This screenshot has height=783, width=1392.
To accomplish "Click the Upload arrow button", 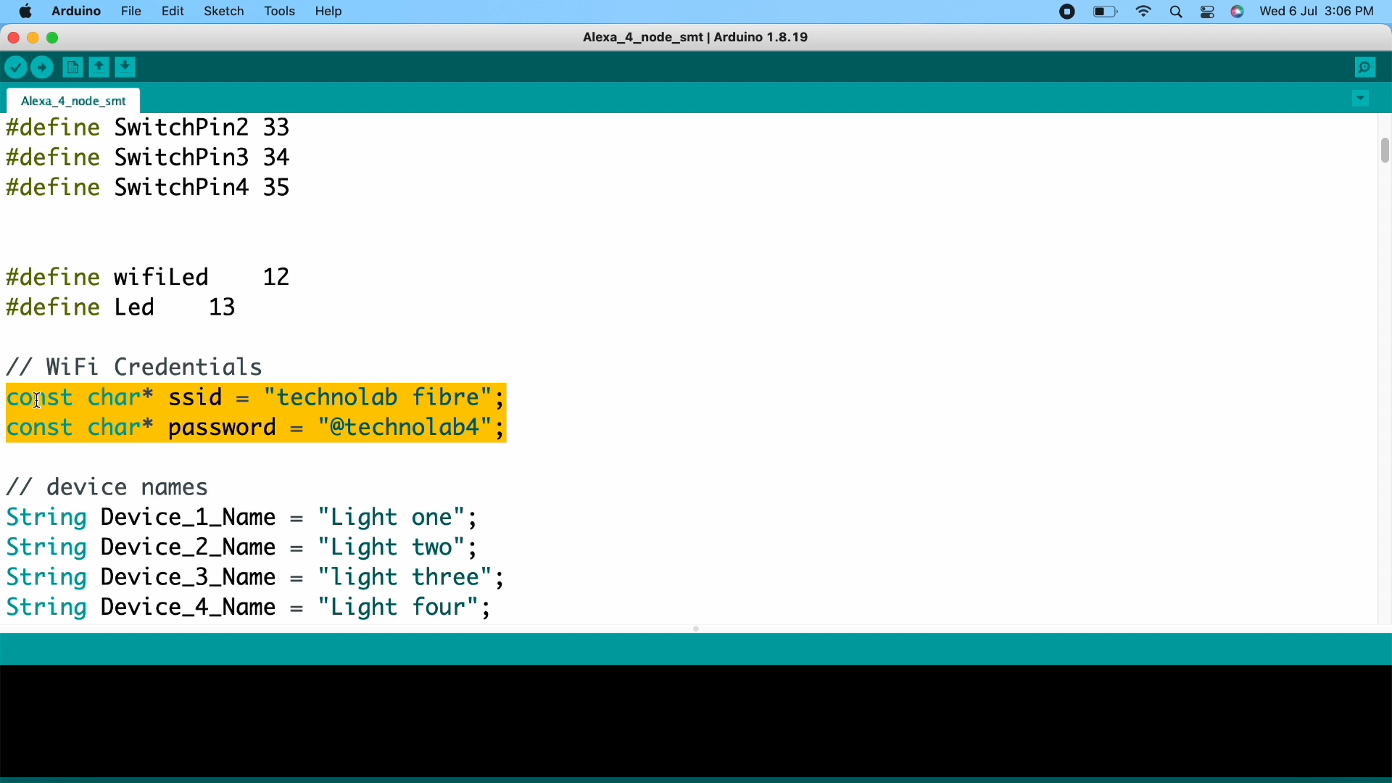I will [43, 68].
